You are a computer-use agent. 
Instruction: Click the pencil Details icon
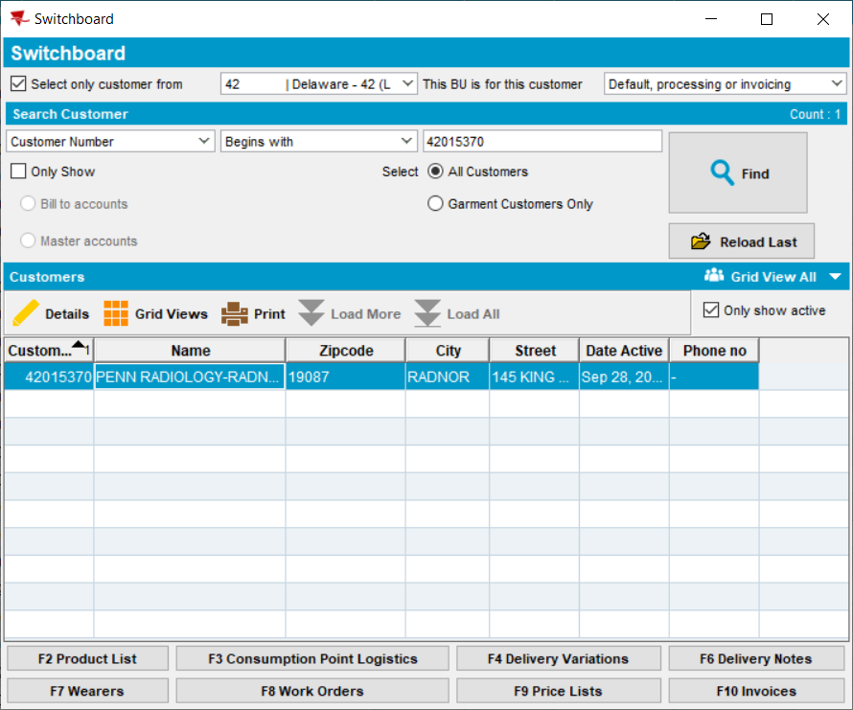tap(27, 313)
